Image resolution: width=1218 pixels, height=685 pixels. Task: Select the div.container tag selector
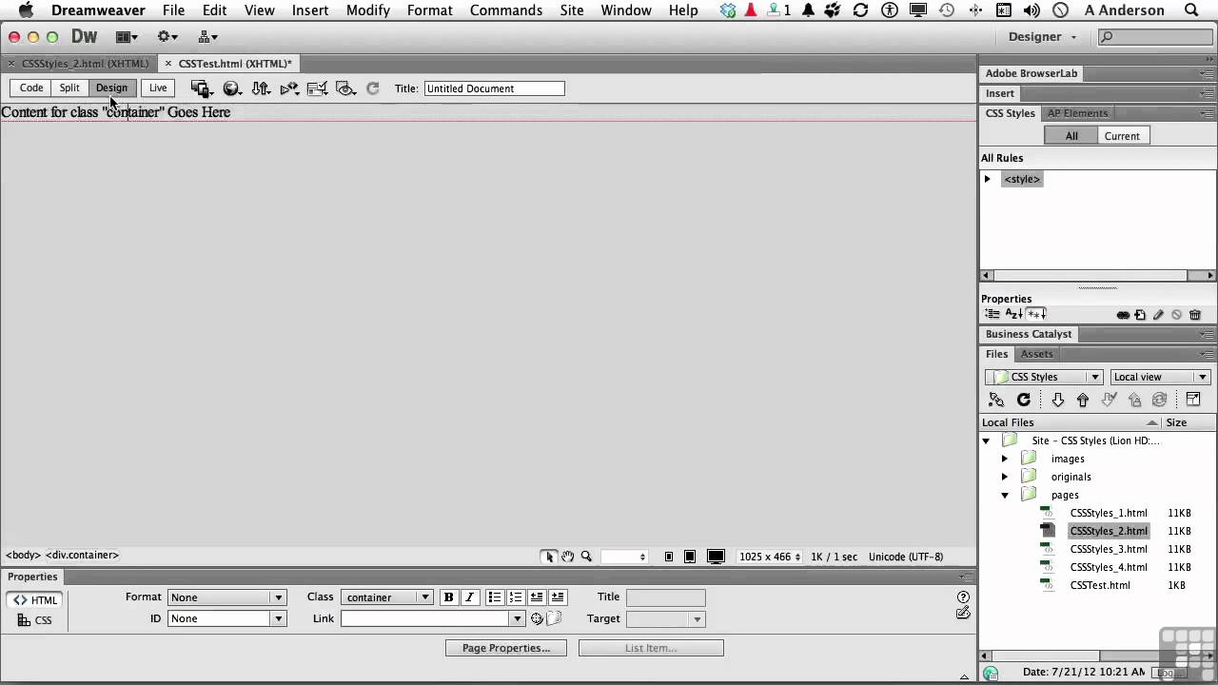click(x=82, y=555)
